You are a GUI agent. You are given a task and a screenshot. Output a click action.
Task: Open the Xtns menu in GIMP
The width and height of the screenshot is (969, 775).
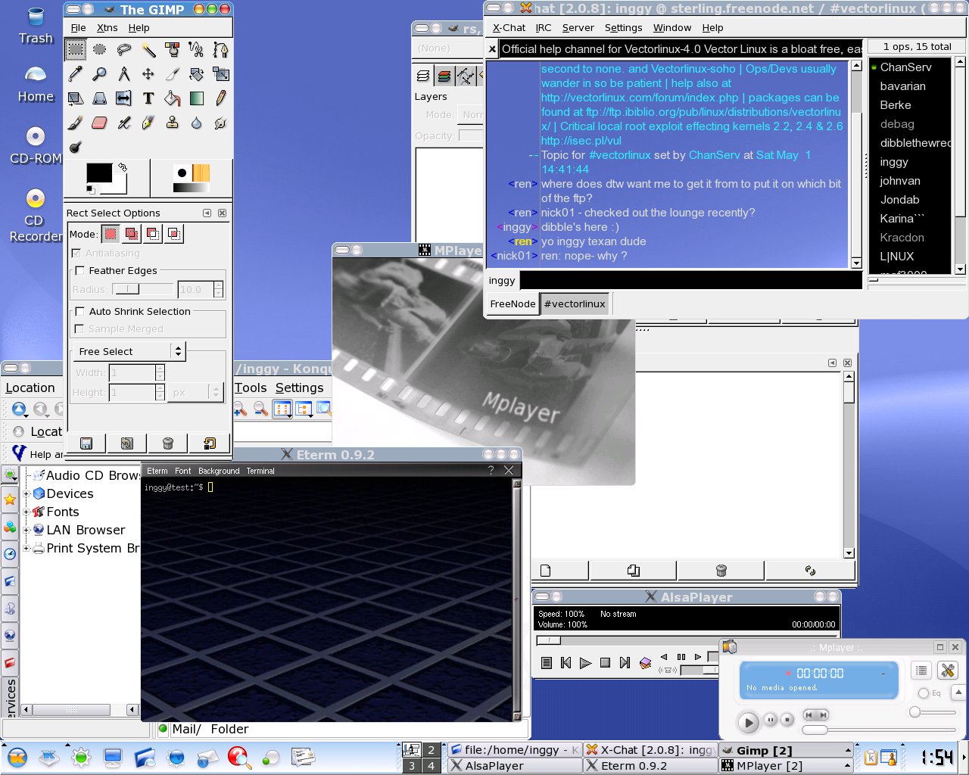click(107, 28)
